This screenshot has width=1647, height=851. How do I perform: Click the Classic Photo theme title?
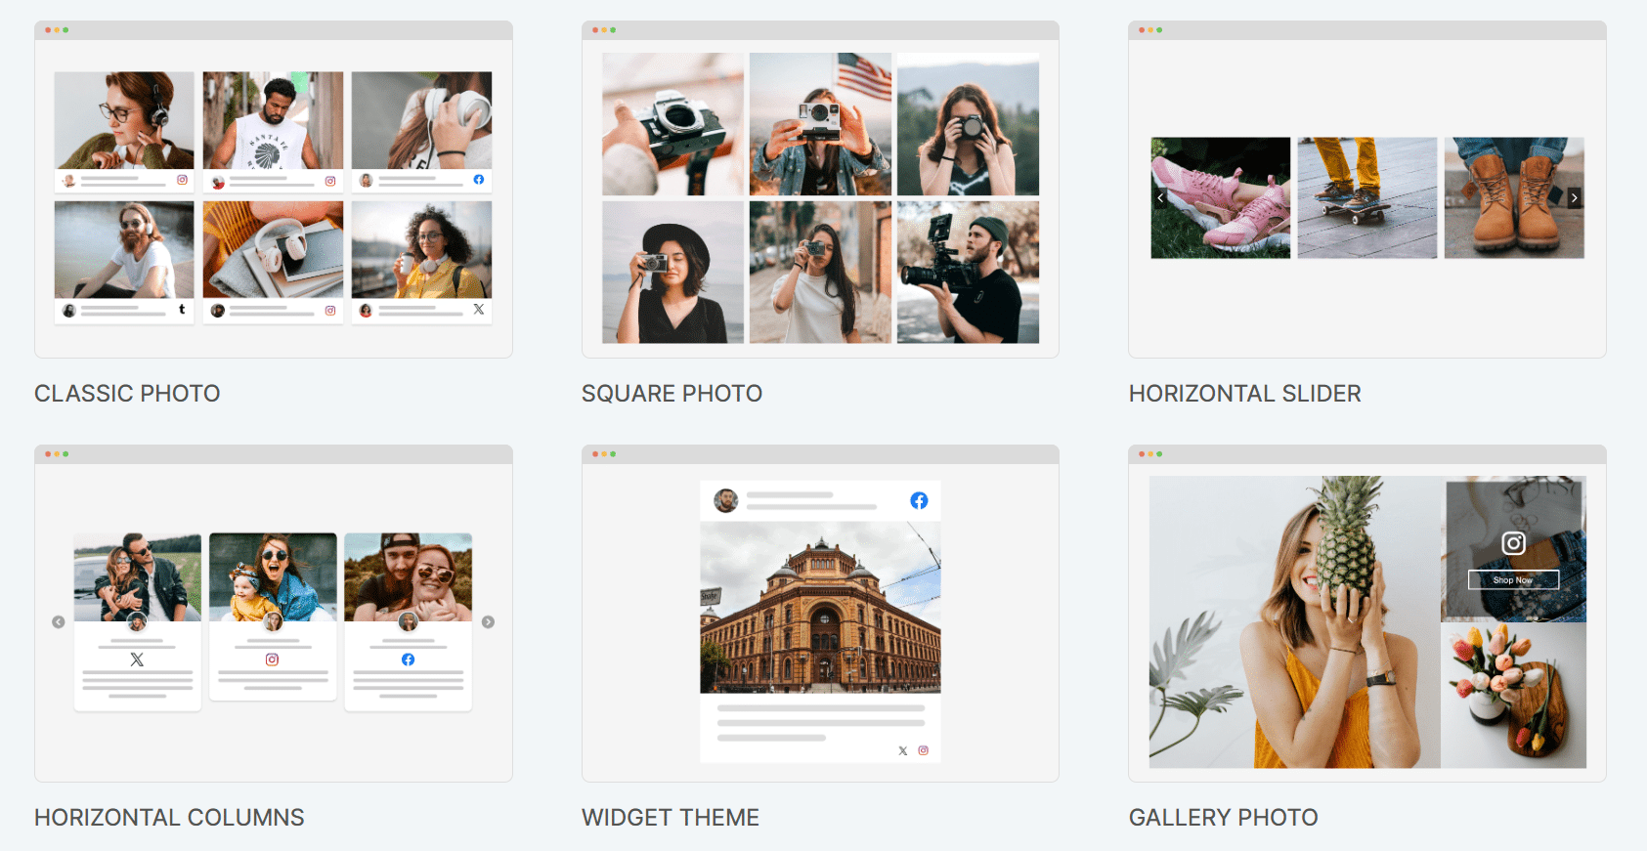click(127, 394)
